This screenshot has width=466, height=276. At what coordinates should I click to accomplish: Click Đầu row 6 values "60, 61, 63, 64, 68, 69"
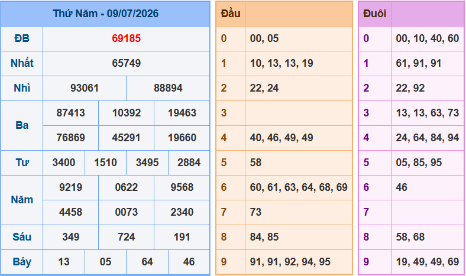[299, 187]
